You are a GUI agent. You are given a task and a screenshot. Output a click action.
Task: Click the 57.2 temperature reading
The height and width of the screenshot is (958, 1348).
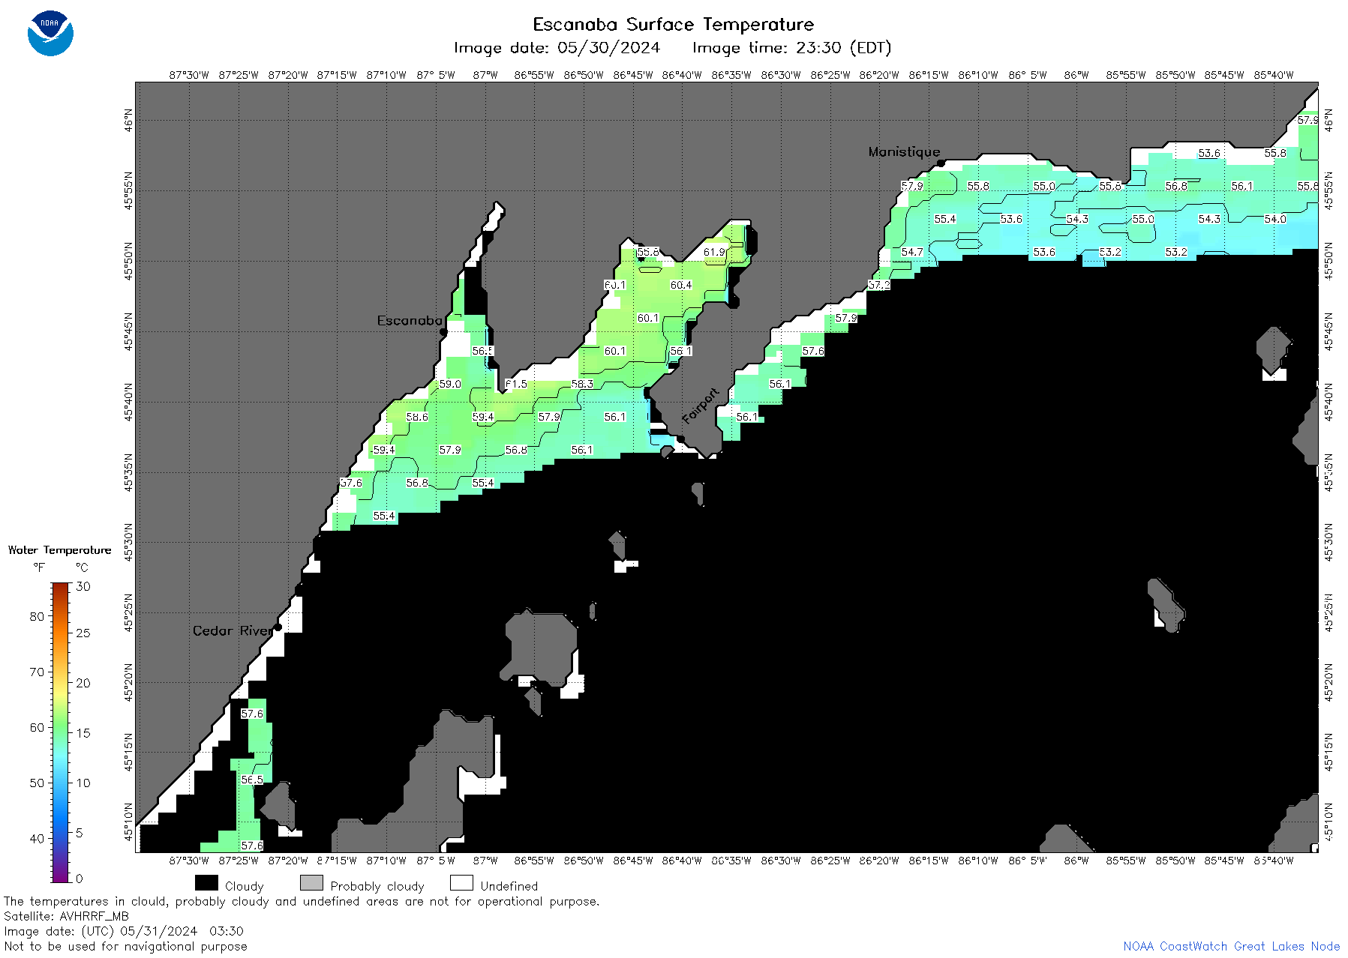click(879, 285)
